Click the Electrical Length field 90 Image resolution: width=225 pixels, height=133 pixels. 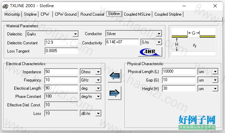coord(61,88)
